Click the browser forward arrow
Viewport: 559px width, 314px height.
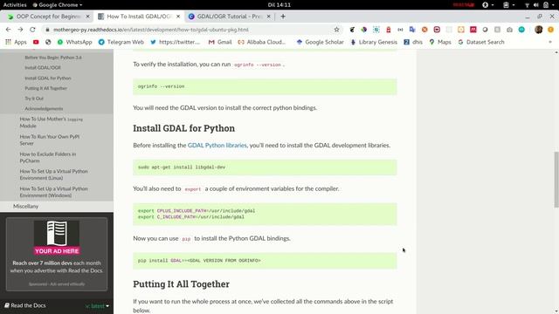(x=20, y=30)
